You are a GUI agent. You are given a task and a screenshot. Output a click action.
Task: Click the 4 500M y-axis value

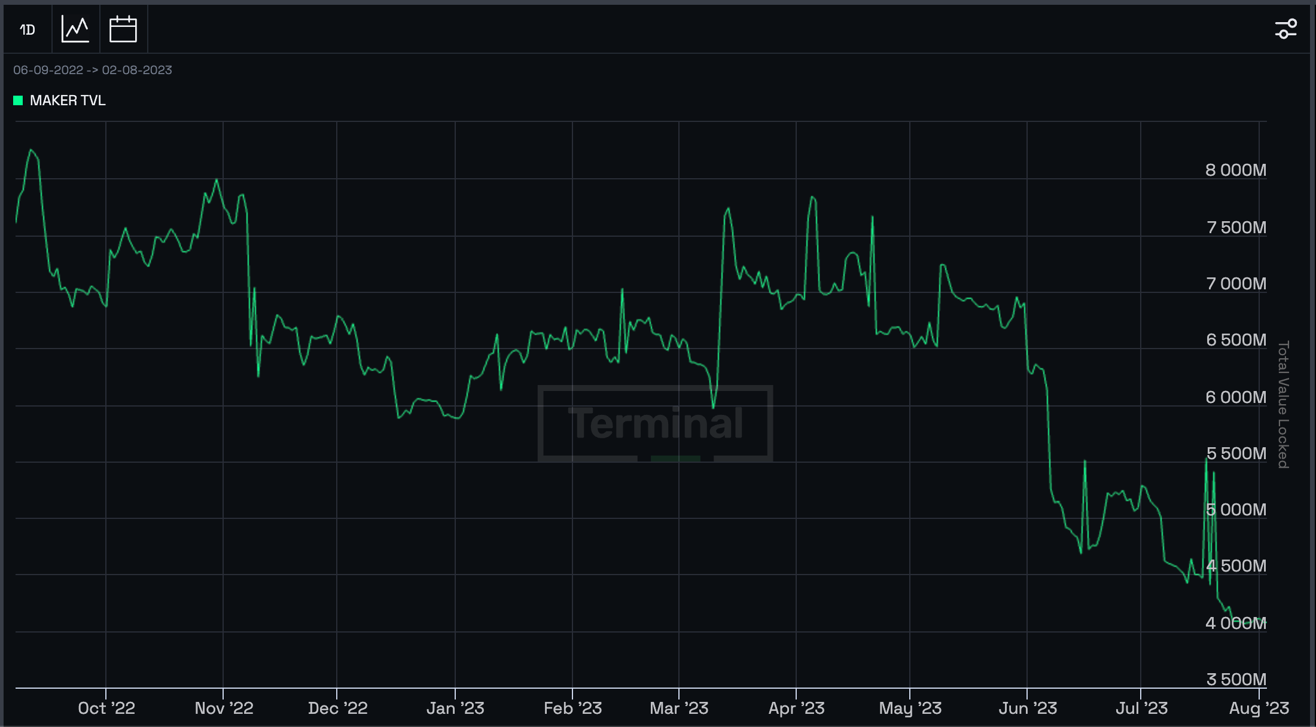click(x=1236, y=566)
